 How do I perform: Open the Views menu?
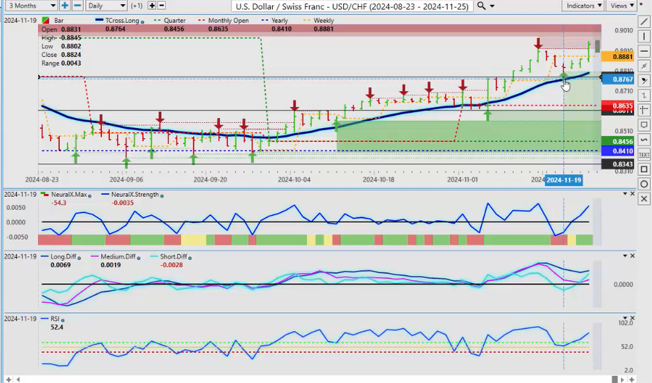(622, 6)
